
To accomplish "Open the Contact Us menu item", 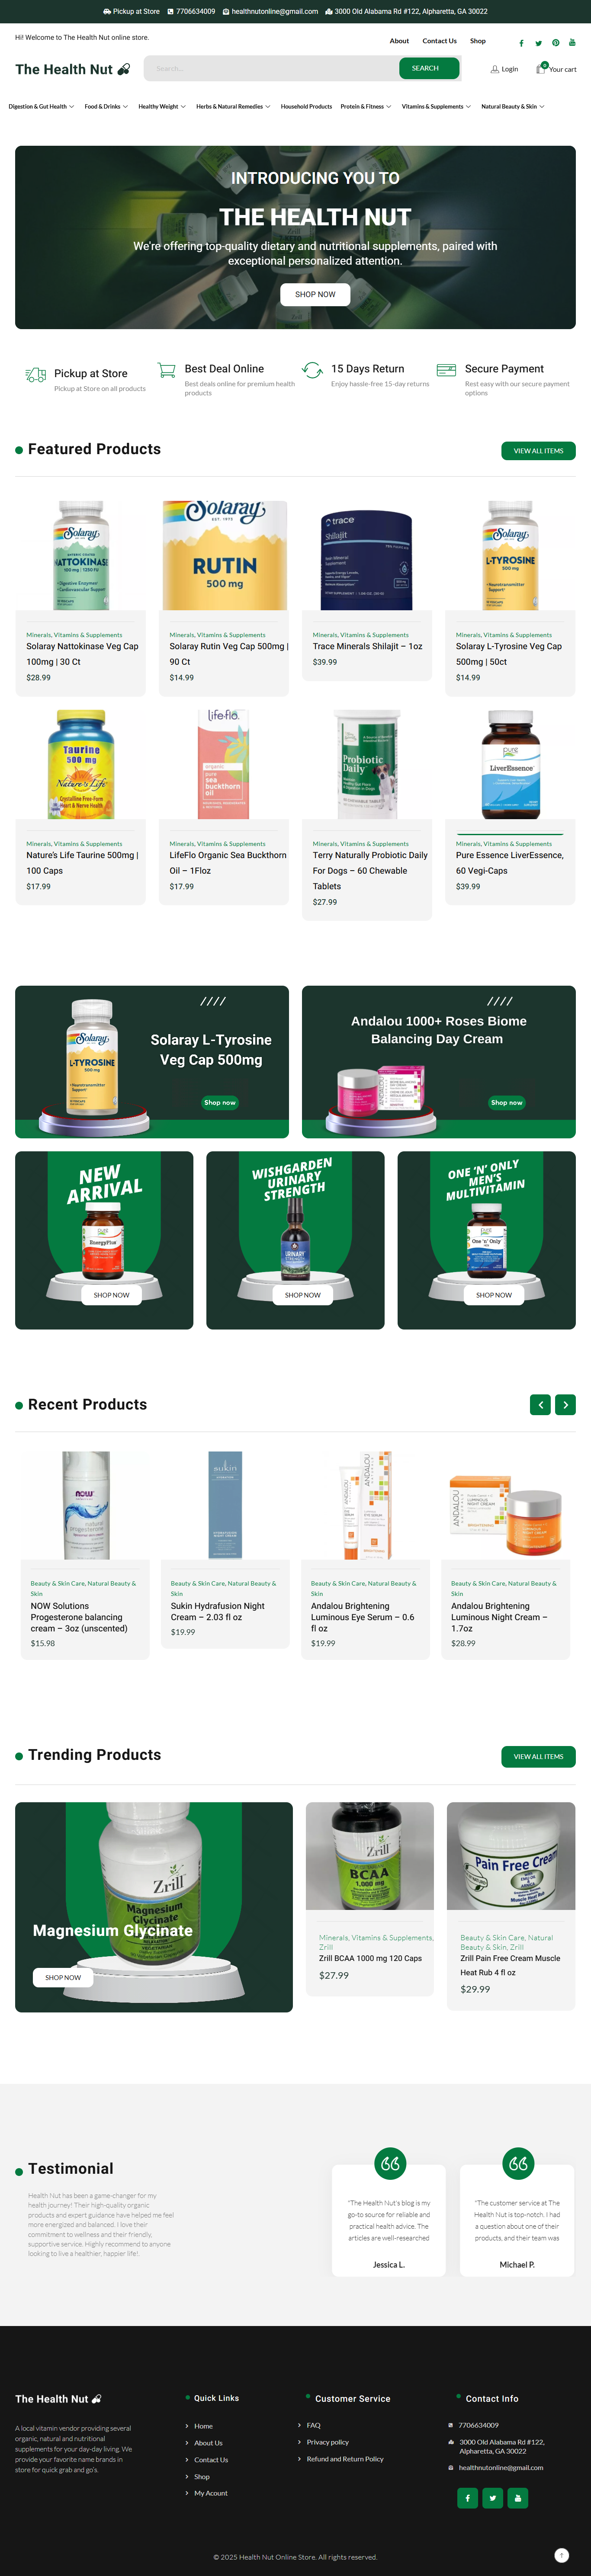I will (x=439, y=41).
